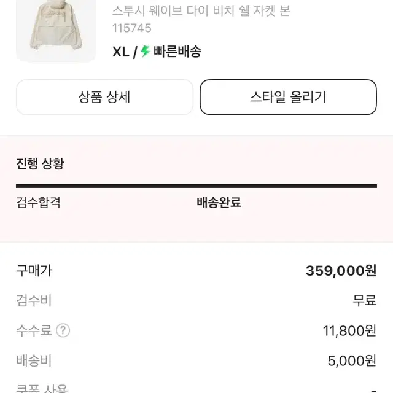The image size is (393, 393).
Task: Click the 11,800원 fee amount
Action: coord(349,331)
